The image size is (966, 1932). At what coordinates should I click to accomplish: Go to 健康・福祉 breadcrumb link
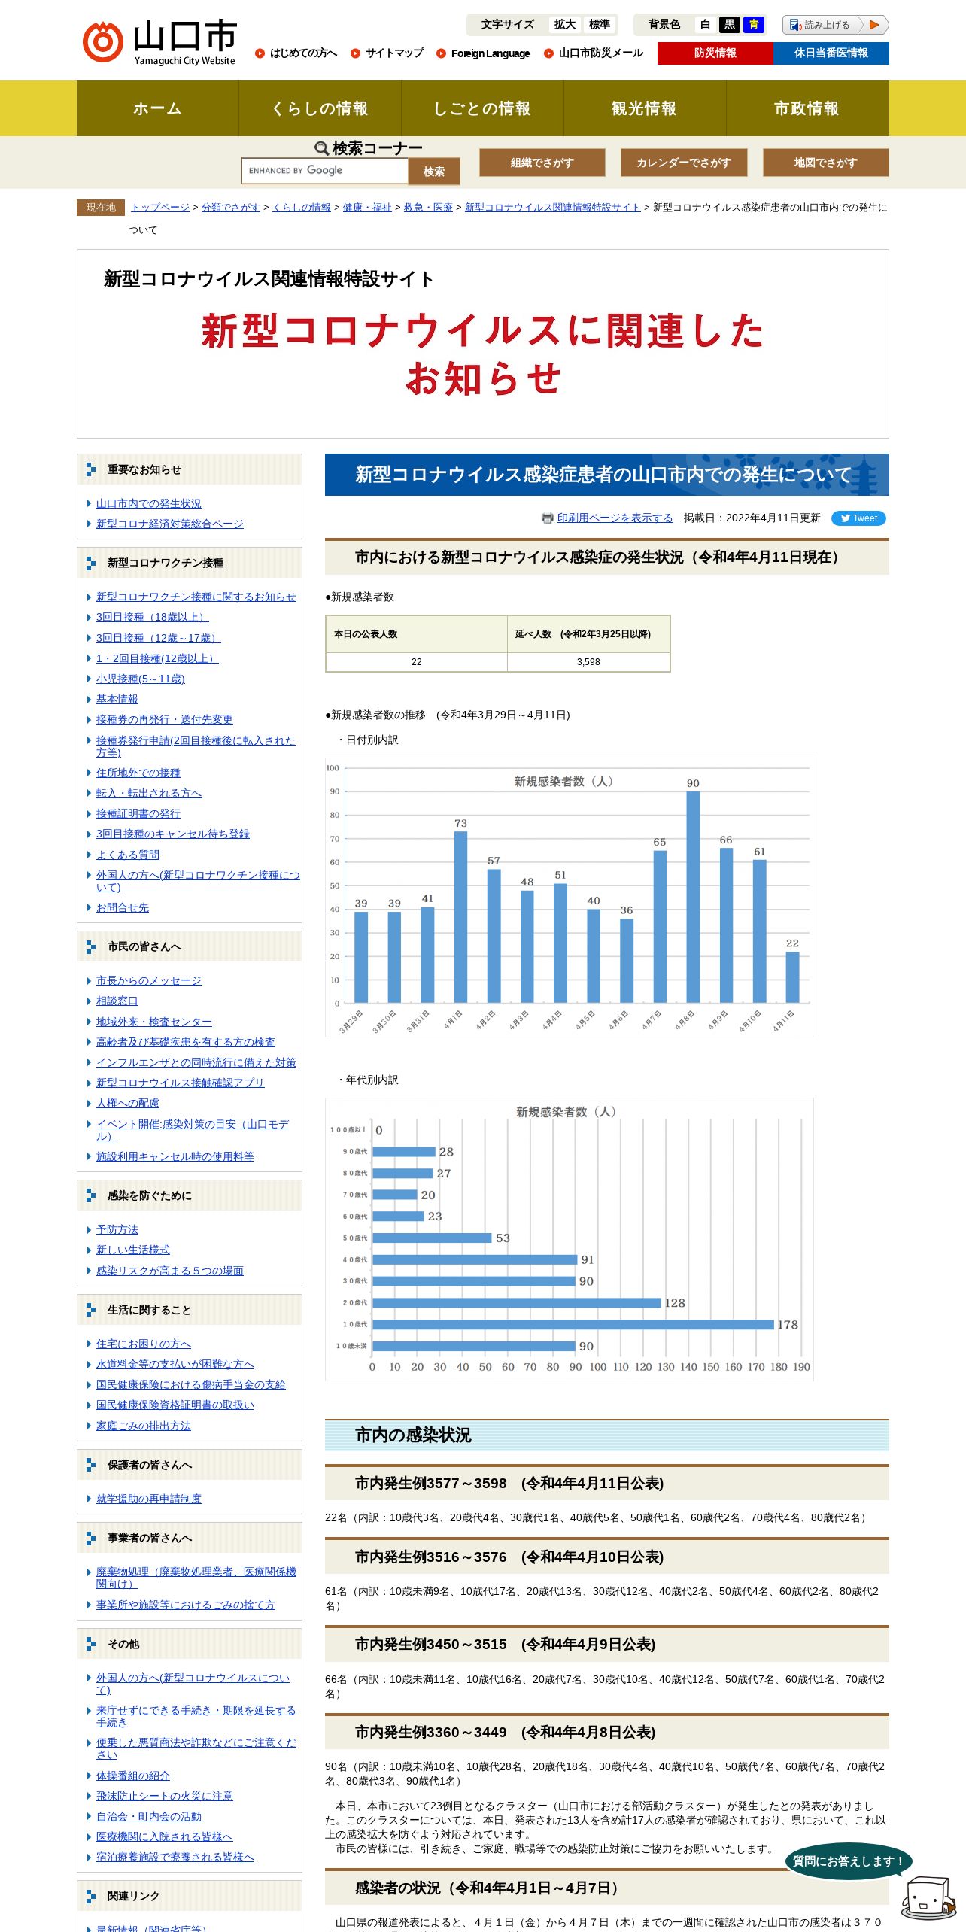[x=367, y=208]
